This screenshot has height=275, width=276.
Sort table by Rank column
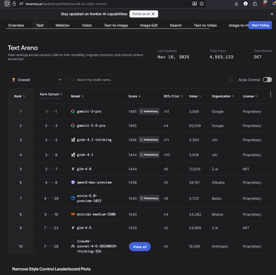point(20,96)
